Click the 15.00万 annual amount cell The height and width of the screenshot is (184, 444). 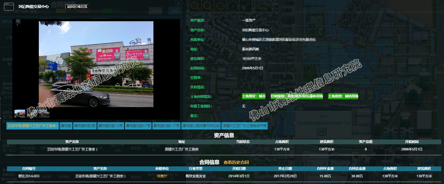point(325,176)
